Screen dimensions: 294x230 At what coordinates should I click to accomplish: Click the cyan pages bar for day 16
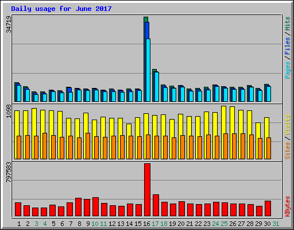point(148,70)
